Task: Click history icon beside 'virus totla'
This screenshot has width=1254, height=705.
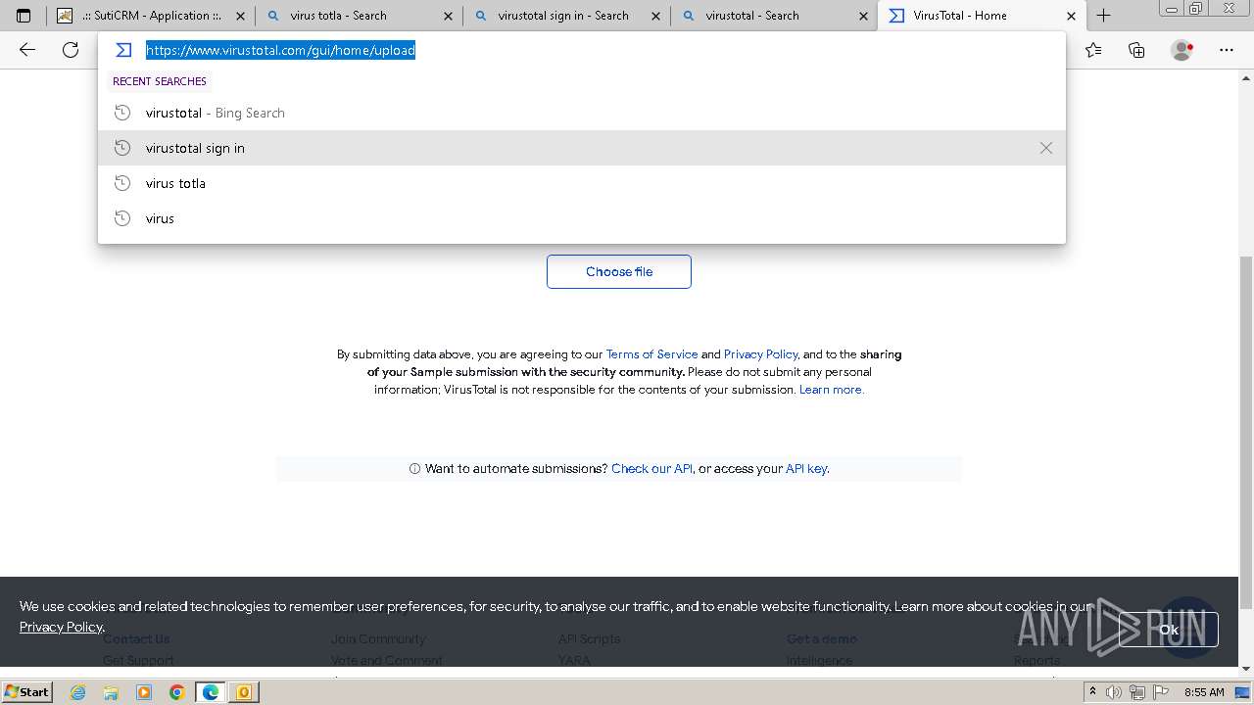Action: click(122, 183)
